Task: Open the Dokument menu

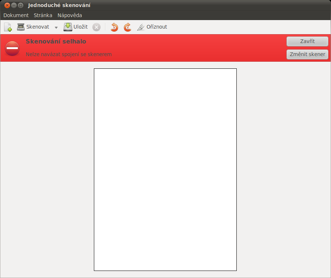Action: (x=16, y=15)
